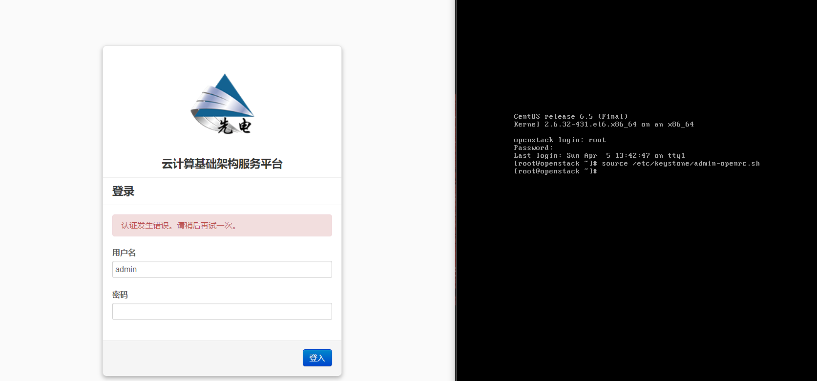Click the 密码 field label
Image resolution: width=817 pixels, height=381 pixels.
pyautogui.click(x=120, y=295)
